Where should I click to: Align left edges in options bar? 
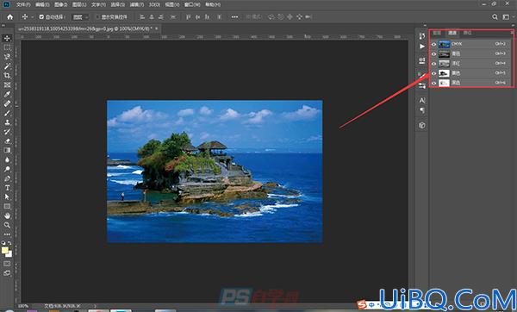(142, 17)
